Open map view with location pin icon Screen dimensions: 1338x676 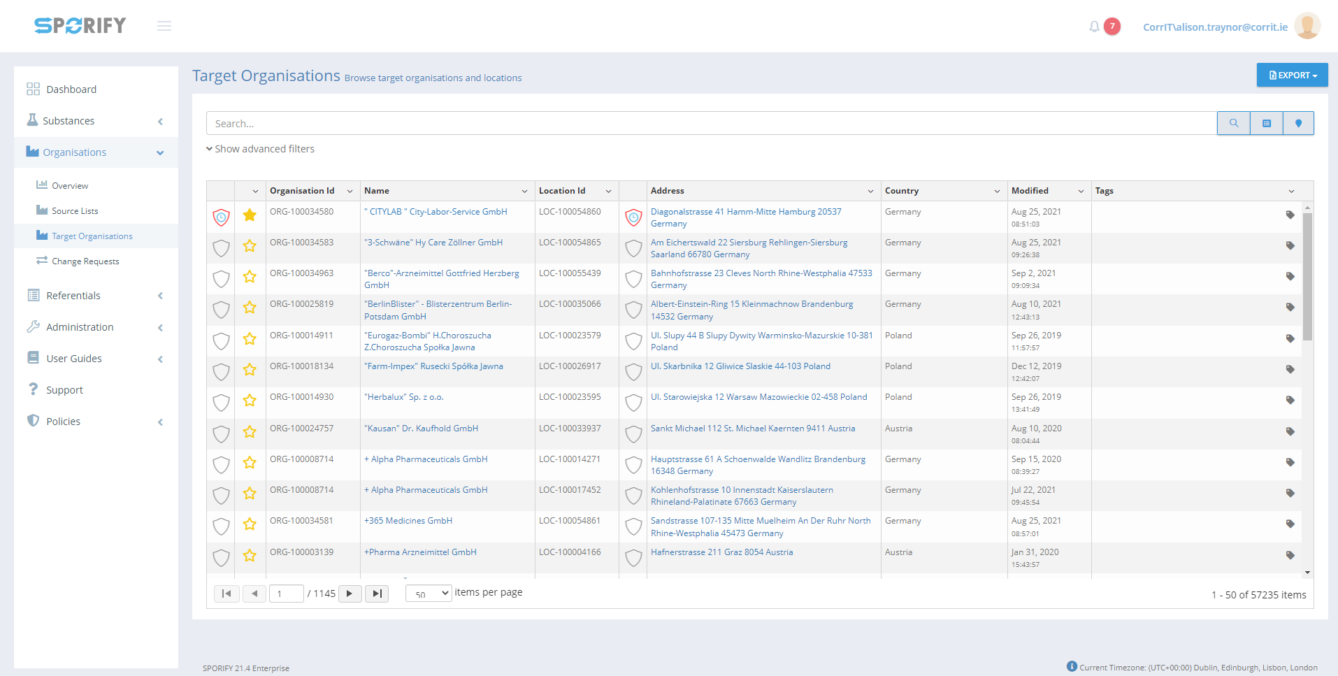tap(1298, 123)
